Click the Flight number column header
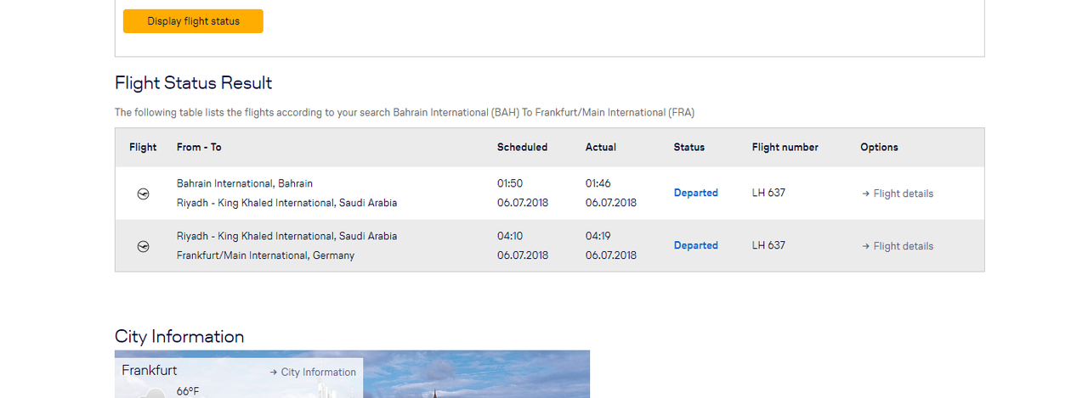This screenshot has height=398, width=1088. [785, 147]
